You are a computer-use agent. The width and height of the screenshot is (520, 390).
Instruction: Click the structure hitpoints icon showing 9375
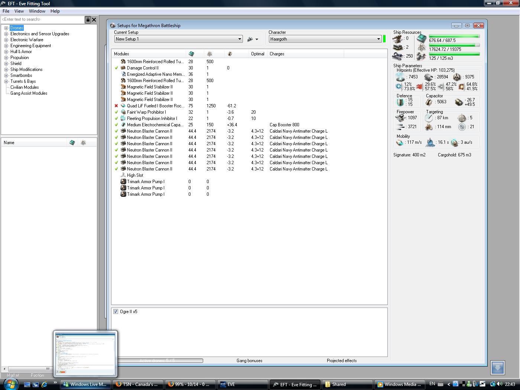(457, 77)
